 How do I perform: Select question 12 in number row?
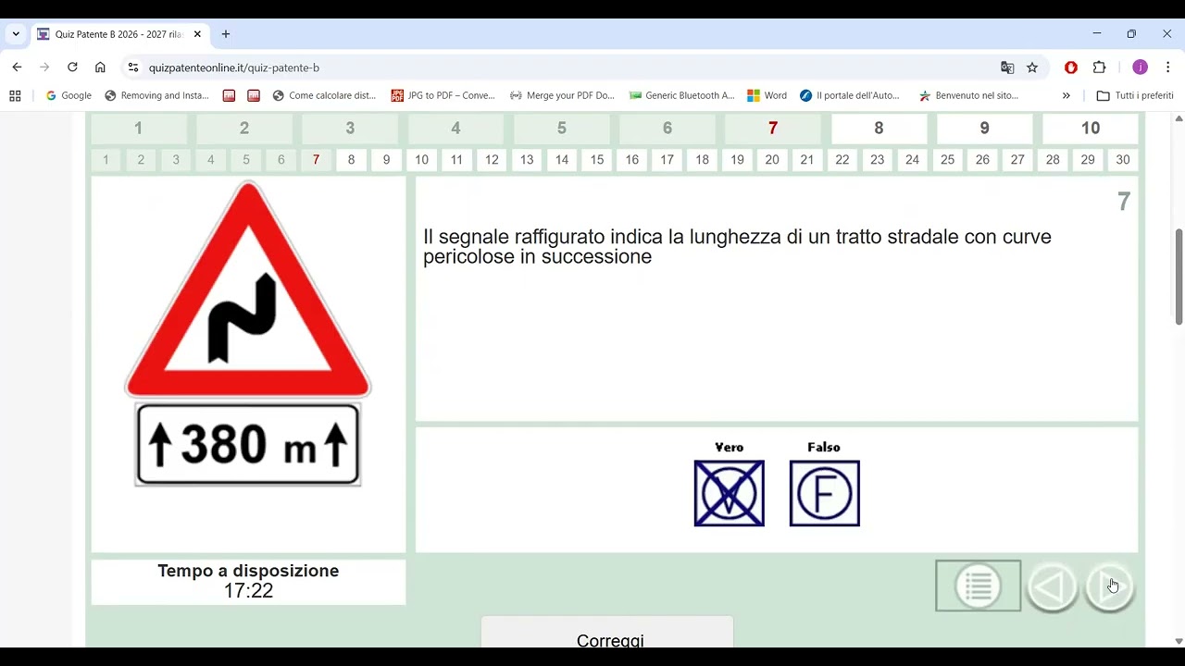492,160
